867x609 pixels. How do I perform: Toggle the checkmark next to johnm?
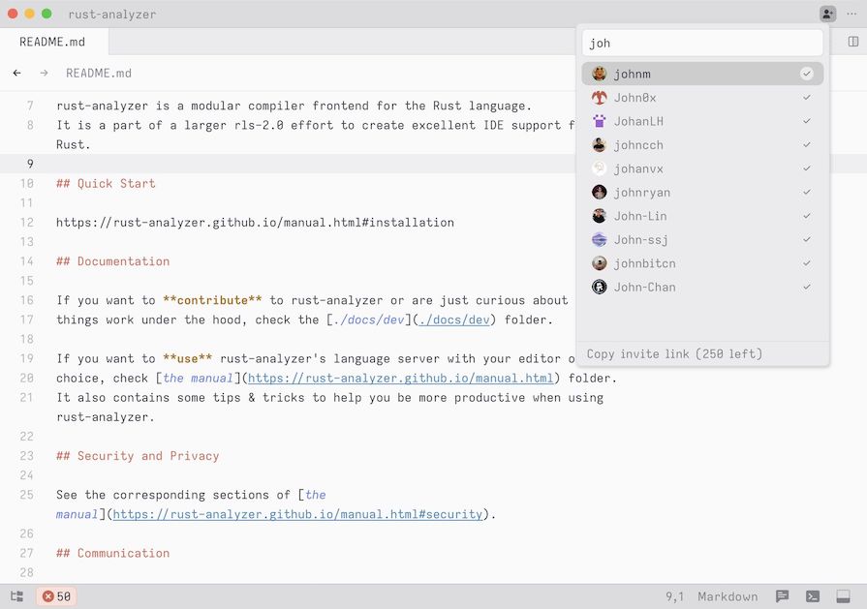tap(805, 74)
